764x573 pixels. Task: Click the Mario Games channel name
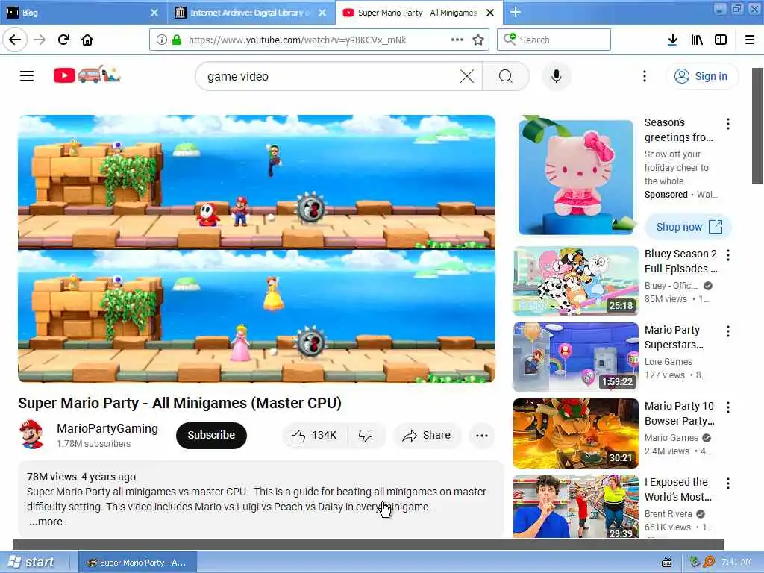point(671,438)
